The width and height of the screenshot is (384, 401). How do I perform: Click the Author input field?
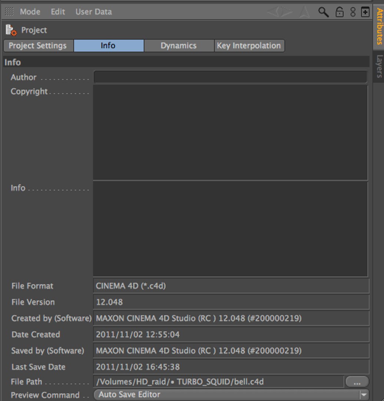pyautogui.click(x=230, y=77)
